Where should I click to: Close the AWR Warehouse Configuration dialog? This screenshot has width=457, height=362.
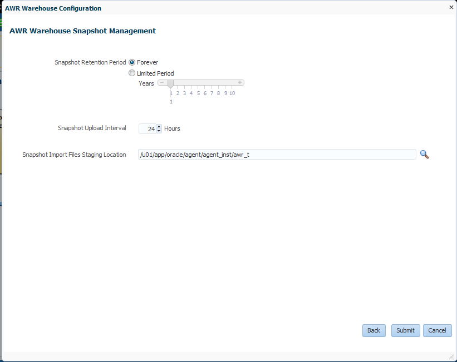click(x=451, y=7)
